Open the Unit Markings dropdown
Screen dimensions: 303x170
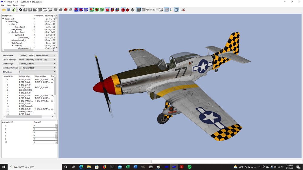37,64
